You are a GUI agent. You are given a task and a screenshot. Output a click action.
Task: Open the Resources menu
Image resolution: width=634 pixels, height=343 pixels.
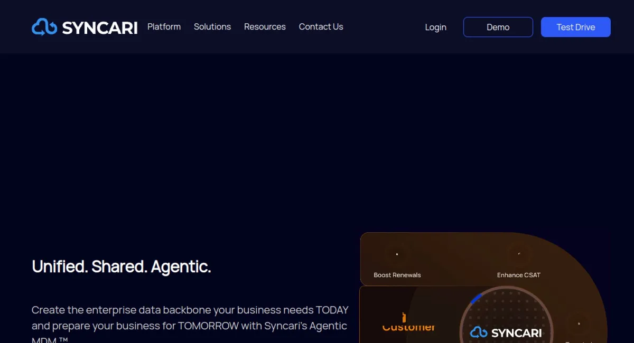coord(265,26)
